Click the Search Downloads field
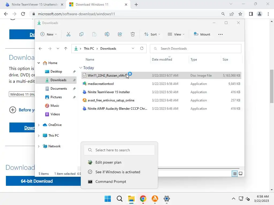Image resolution: width=274 pixels, height=205 pixels. (196, 49)
